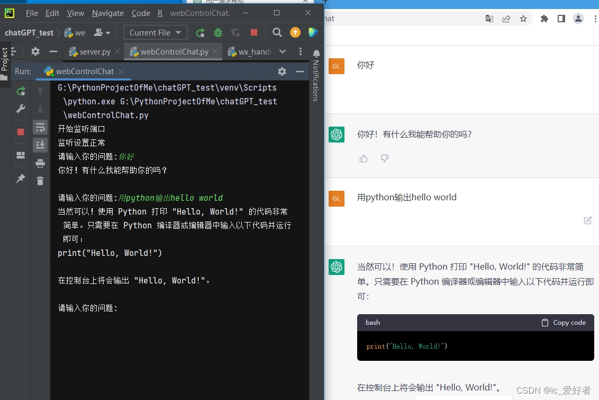Click the translate page icon in the browser
The height and width of the screenshot is (400, 599).
click(489, 19)
